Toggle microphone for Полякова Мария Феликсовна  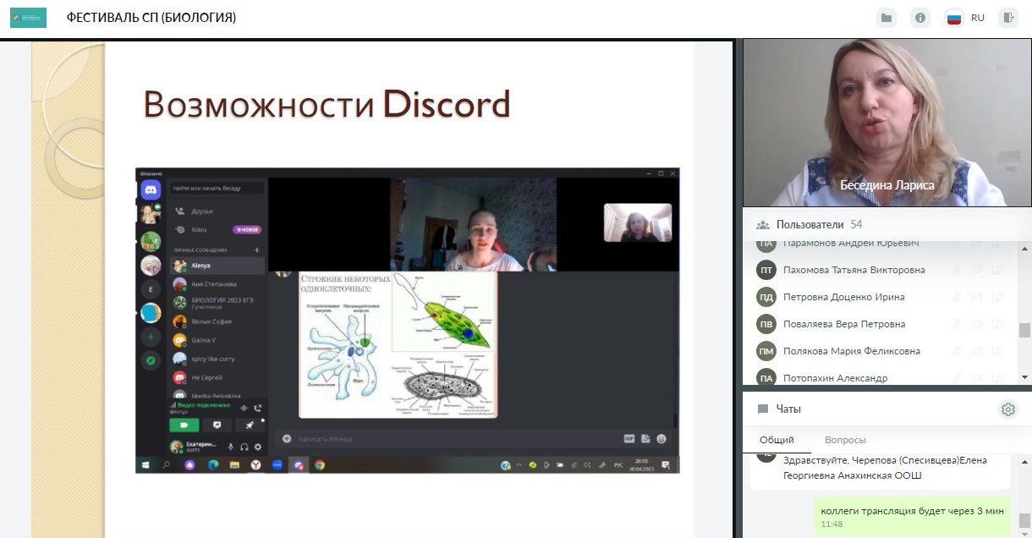tap(957, 351)
